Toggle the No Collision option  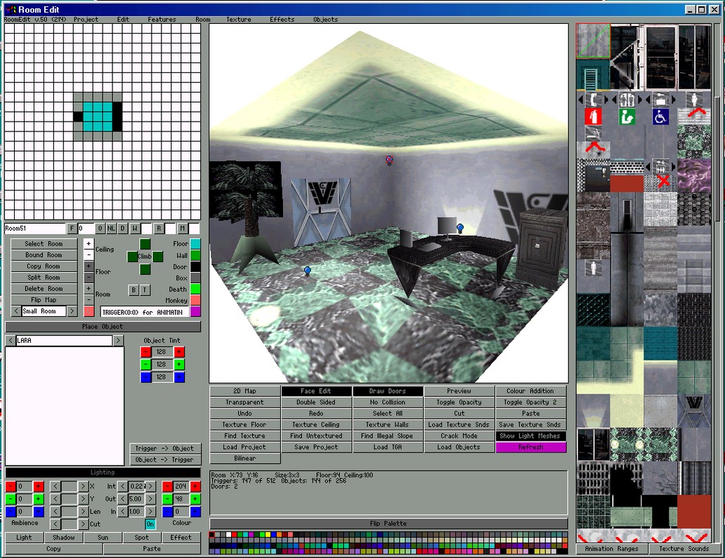pos(388,403)
